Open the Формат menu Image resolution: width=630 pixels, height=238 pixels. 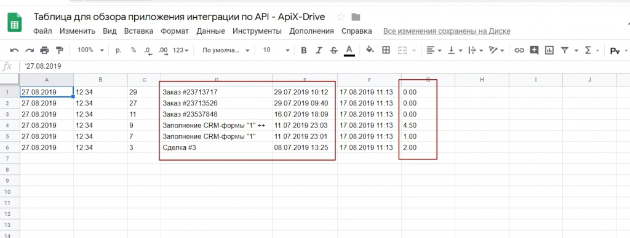pos(175,31)
